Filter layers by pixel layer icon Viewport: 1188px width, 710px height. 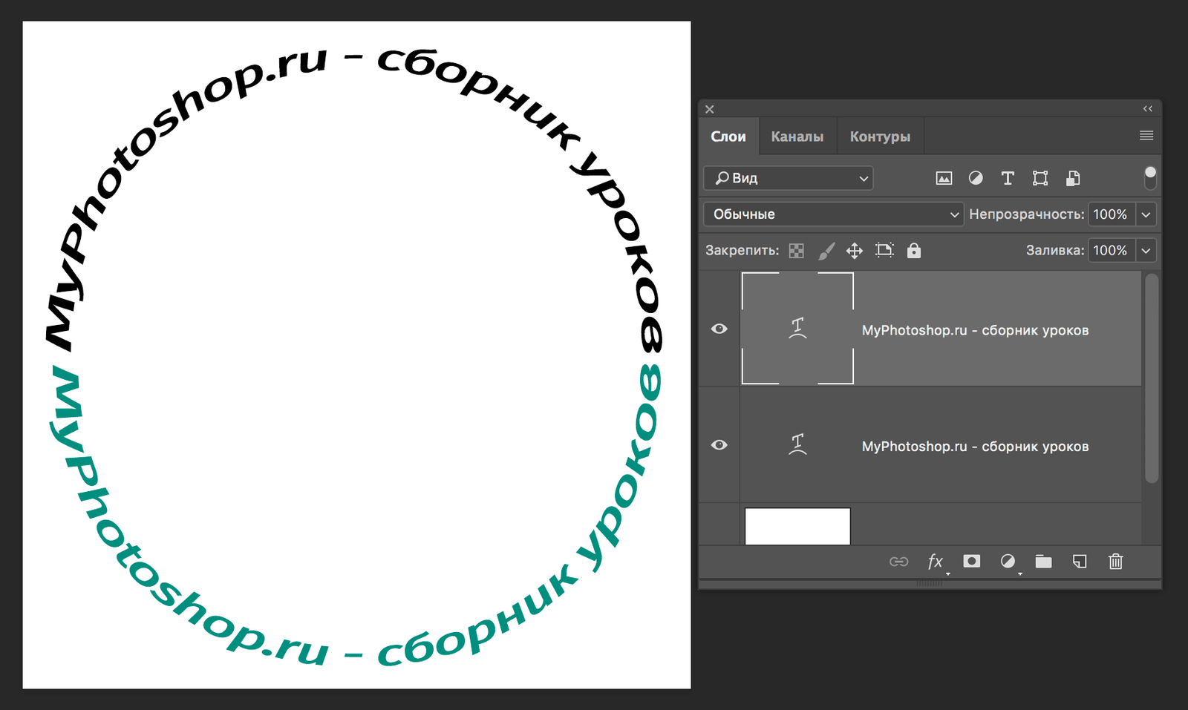point(944,178)
